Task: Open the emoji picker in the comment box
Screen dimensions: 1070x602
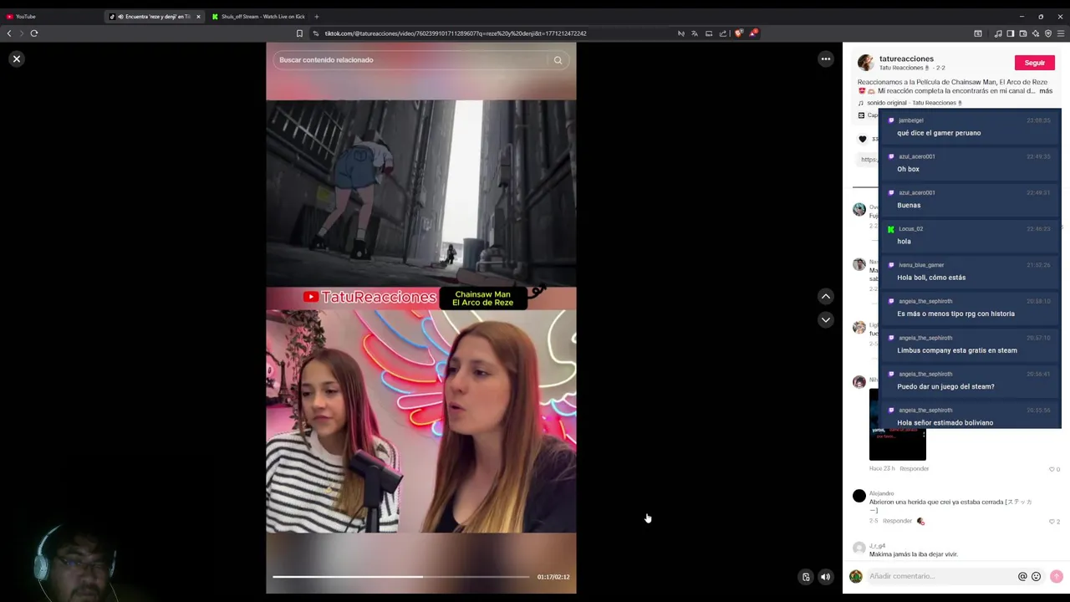Action: (x=1036, y=576)
